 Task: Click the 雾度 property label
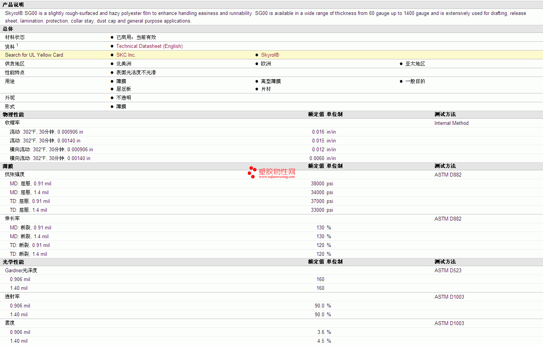point(10,323)
